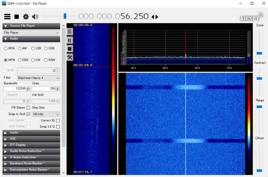Collapse the Radio panel header
The image size is (268, 177).
(x=31, y=39)
